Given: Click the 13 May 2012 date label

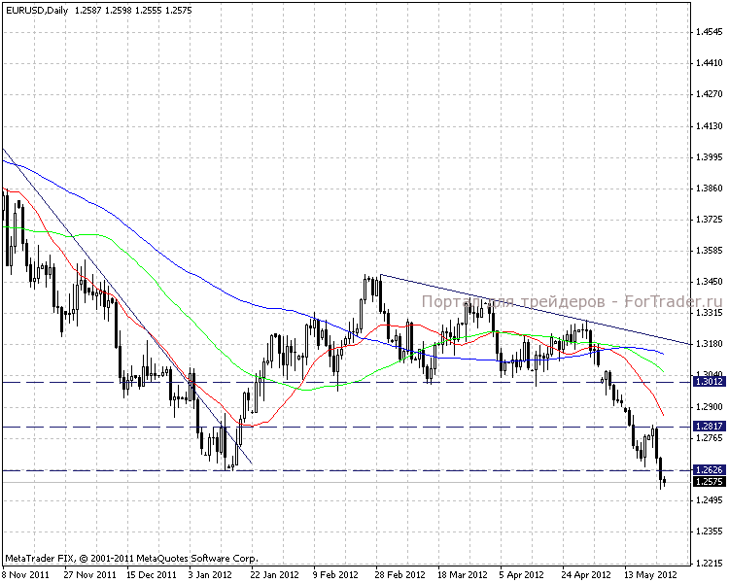Looking at the screenshot, I should [650, 575].
